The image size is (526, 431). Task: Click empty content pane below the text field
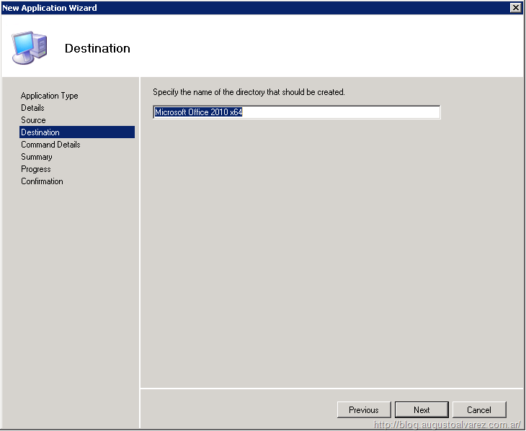pyautogui.click(x=331, y=252)
